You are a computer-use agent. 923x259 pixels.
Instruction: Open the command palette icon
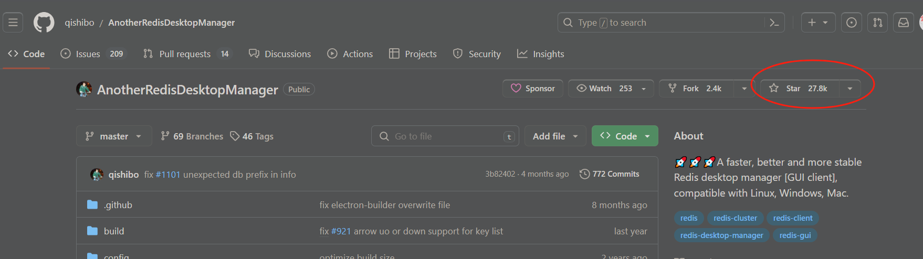coord(774,23)
